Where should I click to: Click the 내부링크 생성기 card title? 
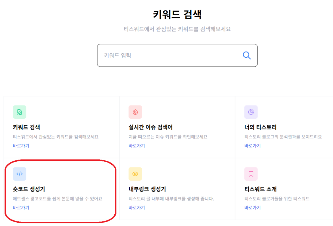[147, 189]
